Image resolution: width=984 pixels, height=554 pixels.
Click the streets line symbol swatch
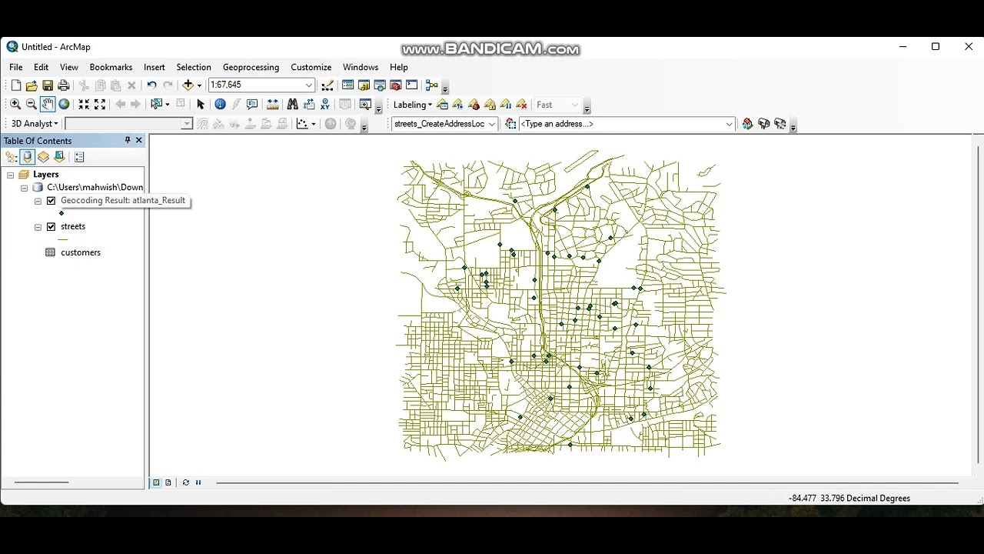(63, 239)
